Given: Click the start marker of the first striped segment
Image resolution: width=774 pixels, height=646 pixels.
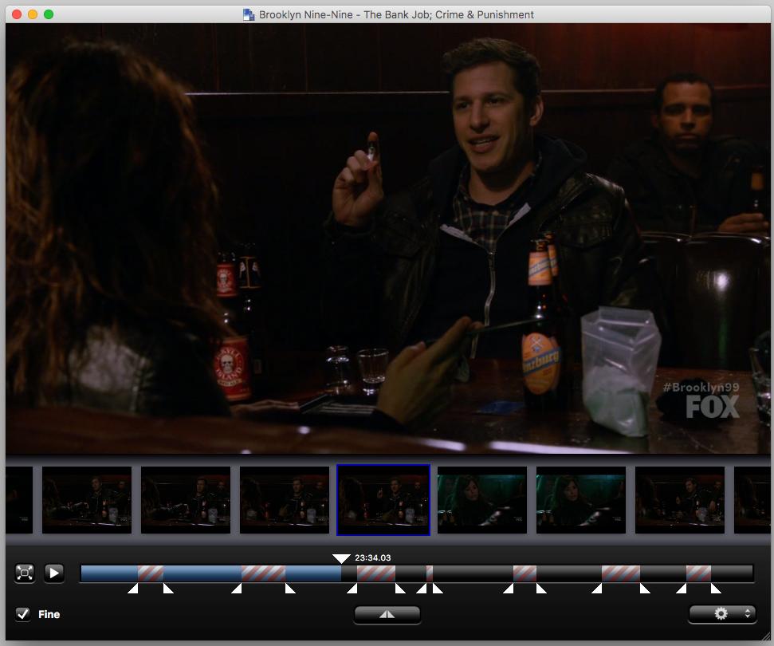Looking at the screenshot, I should [x=133, y=589].
